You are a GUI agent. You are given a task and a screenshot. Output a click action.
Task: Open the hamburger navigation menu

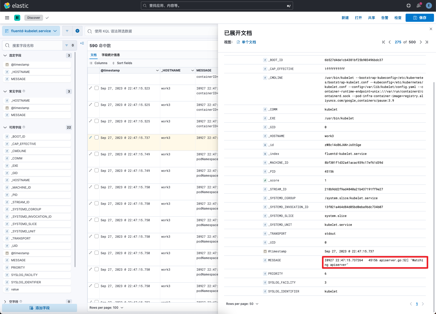coord(7,18)
